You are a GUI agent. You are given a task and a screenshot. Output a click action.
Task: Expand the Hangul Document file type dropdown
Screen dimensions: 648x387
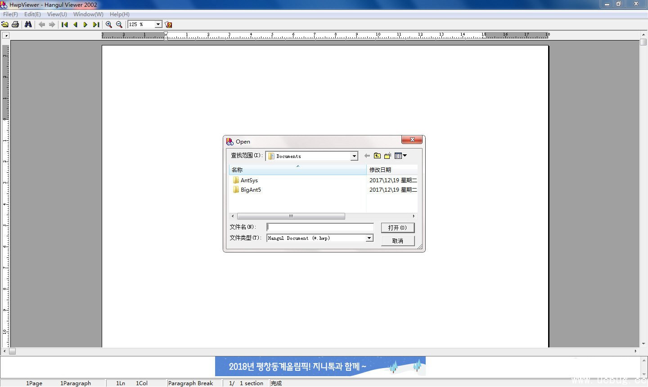369,238
